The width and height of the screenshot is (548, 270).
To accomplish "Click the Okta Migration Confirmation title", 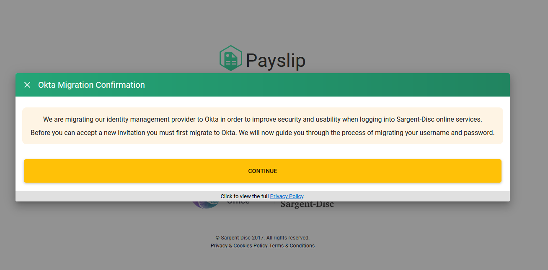I will point(91,85).
